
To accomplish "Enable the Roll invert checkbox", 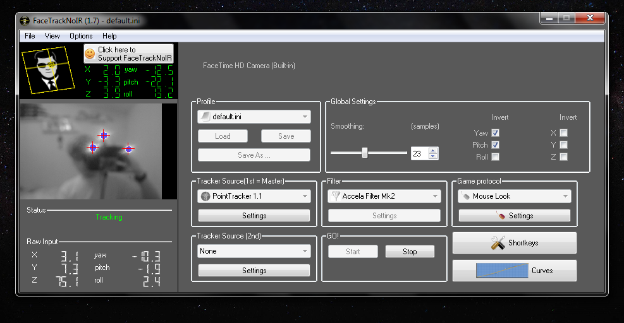I will click(496, 157).
